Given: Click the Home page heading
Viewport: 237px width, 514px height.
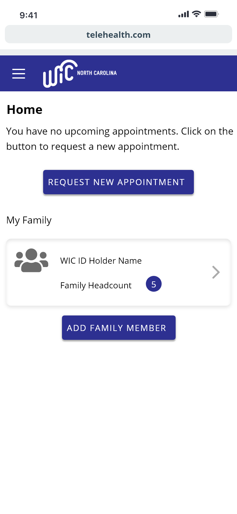Looking at the screenshot, I should pos(25,110).
